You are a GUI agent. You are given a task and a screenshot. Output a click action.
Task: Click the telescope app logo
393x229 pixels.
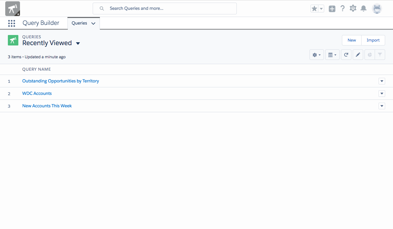(12, 9)
